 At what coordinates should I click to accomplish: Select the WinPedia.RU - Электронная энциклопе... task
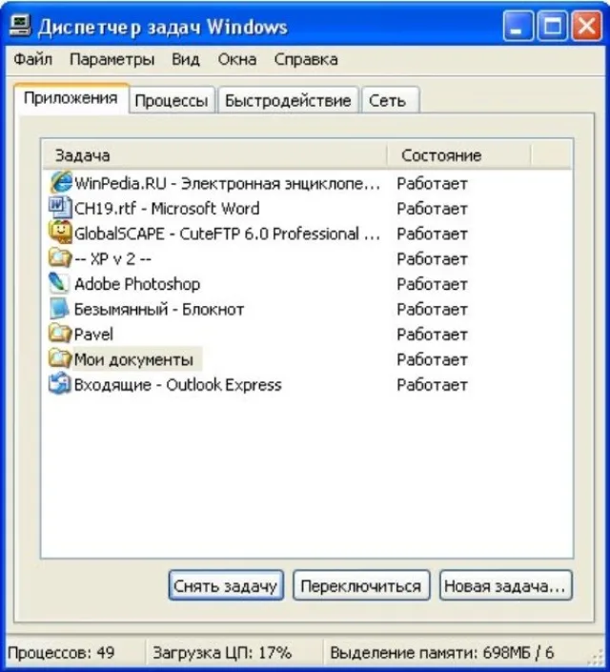pyautogui.click(x=227, y=183)
